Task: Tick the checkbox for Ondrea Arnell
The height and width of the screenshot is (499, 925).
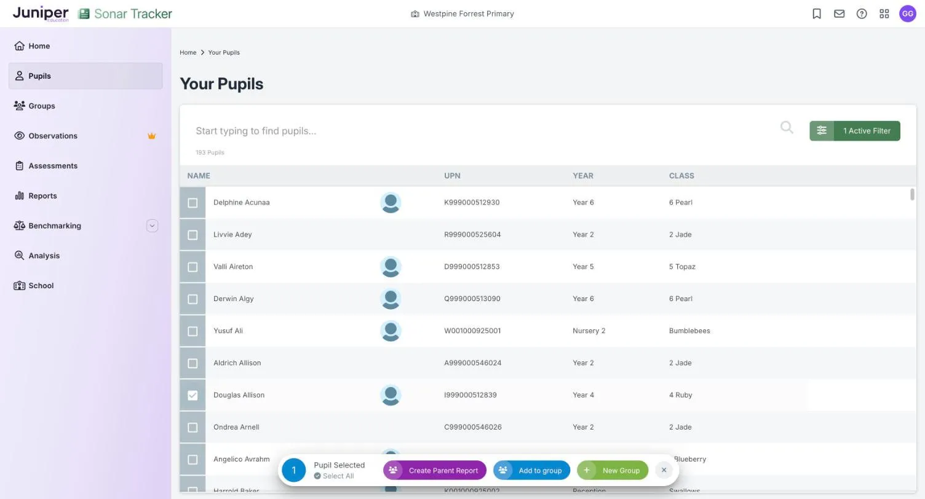Action: point(193,427)
